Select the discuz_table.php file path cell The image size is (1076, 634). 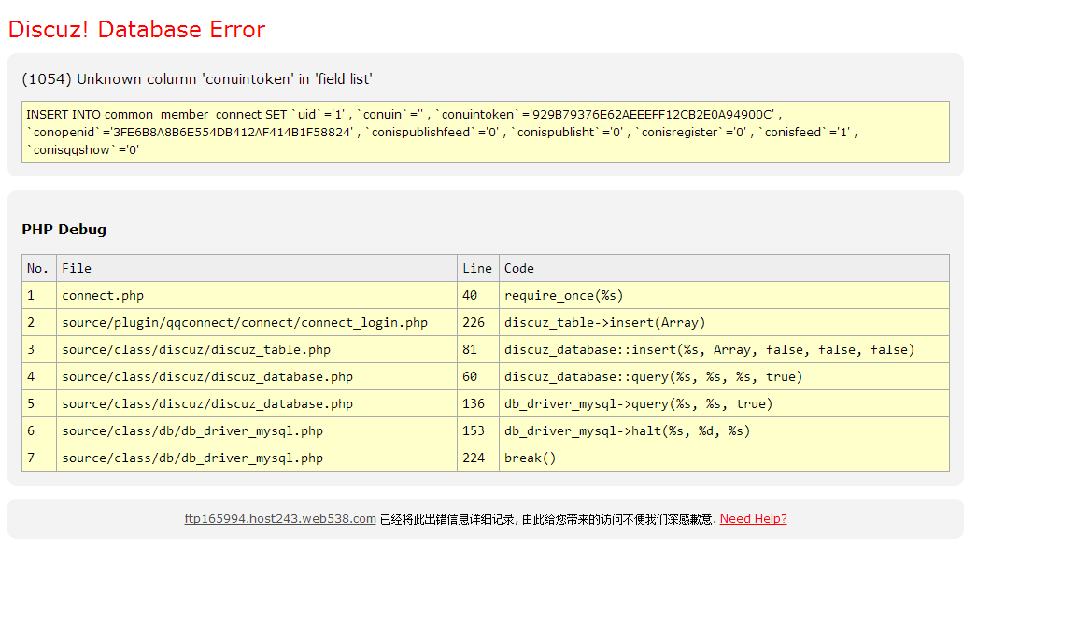pyautogui.click(x=257, y=349)
